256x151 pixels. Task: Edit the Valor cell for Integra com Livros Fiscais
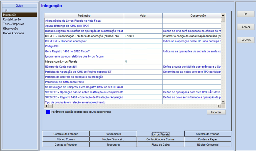[143, 61]
